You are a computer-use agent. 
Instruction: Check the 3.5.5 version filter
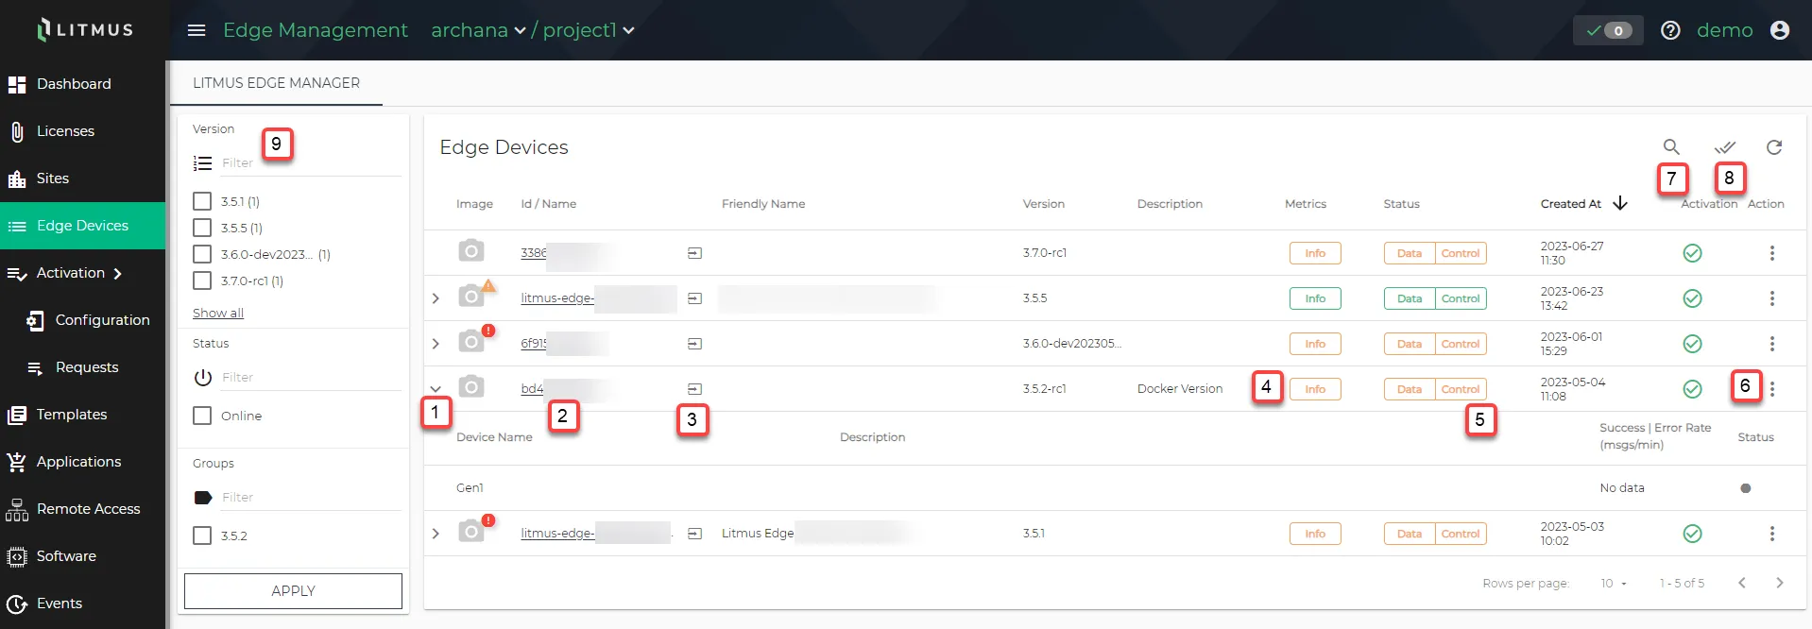point(202,228)
